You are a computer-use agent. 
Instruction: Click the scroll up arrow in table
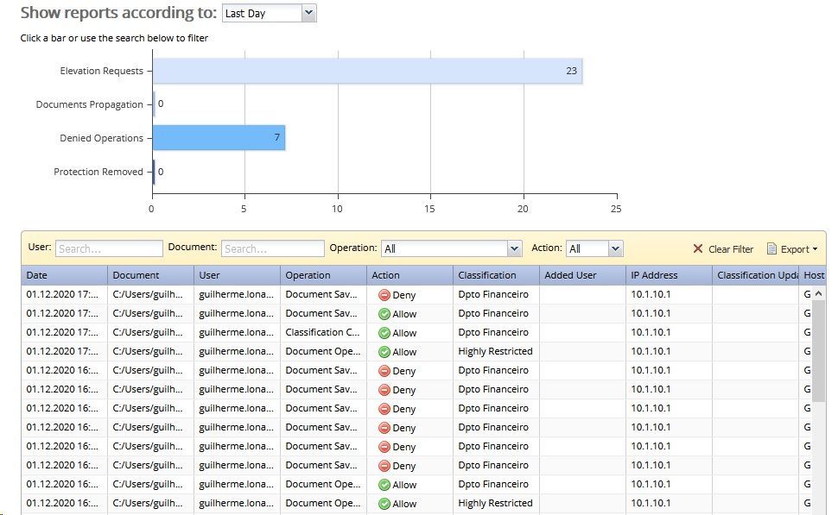coord(819,294)
